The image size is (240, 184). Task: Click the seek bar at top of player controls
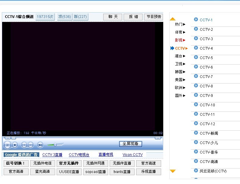(x=83, y=138)
